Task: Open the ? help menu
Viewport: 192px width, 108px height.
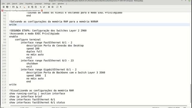Action: click(x=66, y=4)
